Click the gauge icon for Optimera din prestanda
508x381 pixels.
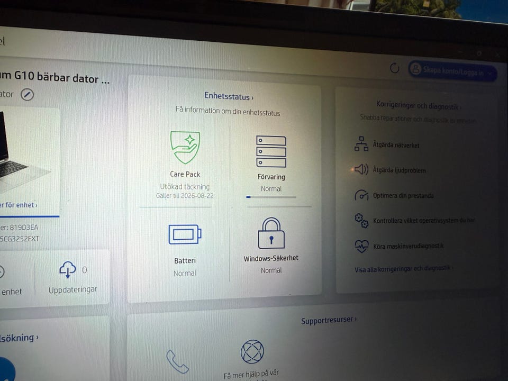[361, 195]
